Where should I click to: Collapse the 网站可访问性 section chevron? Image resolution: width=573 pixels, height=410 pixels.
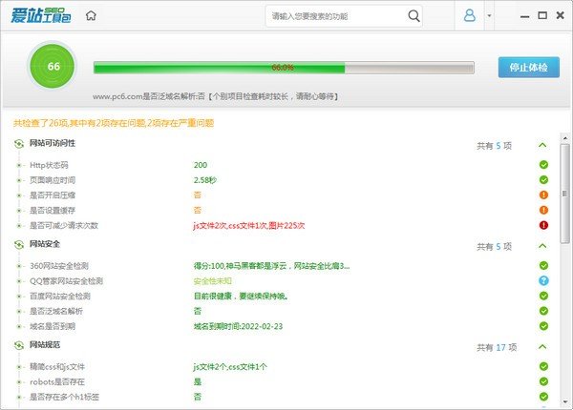point(542,145)
